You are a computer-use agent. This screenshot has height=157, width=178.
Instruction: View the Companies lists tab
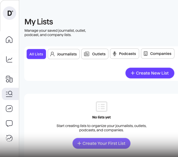158,54
